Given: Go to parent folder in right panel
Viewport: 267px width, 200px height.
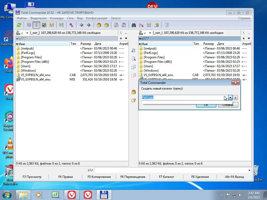Looking at the screenshot, I should click(x=248, y=33).
